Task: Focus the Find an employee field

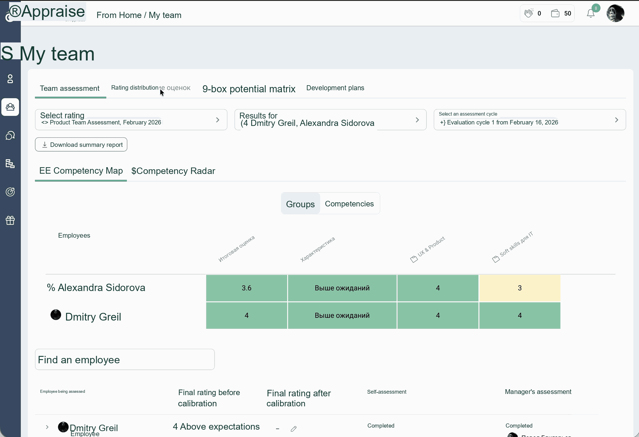Action: coord(125,359)
